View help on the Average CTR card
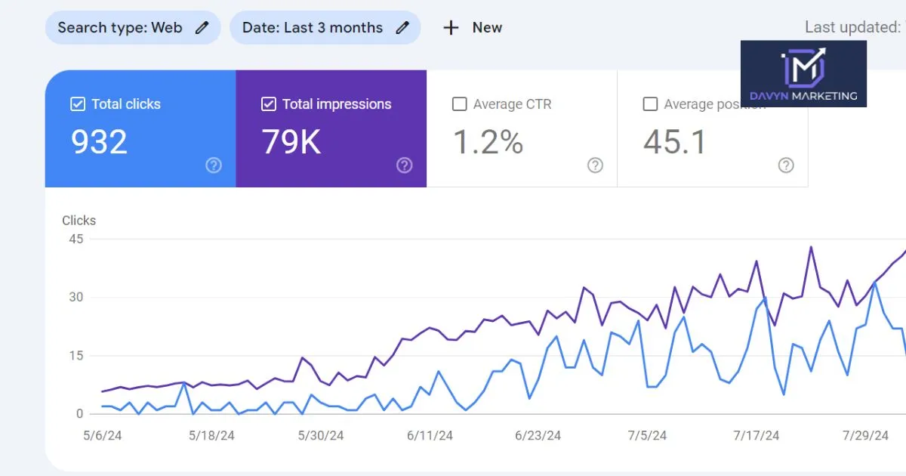 (595, 165)
